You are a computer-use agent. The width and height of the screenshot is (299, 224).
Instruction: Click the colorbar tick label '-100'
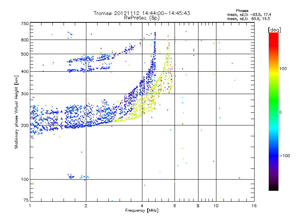pyautogui.click(x=284, y=156)
